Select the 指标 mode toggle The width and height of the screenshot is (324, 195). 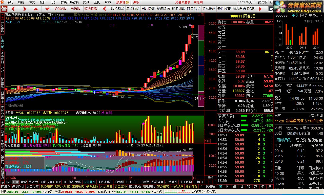tap(8, 182)
